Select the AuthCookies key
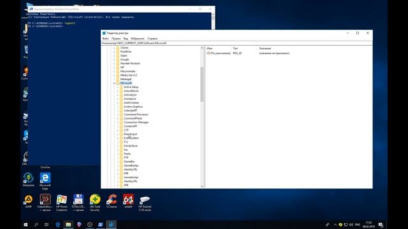The height and width of the screenshot is (229, 408). tap(131, 102)
